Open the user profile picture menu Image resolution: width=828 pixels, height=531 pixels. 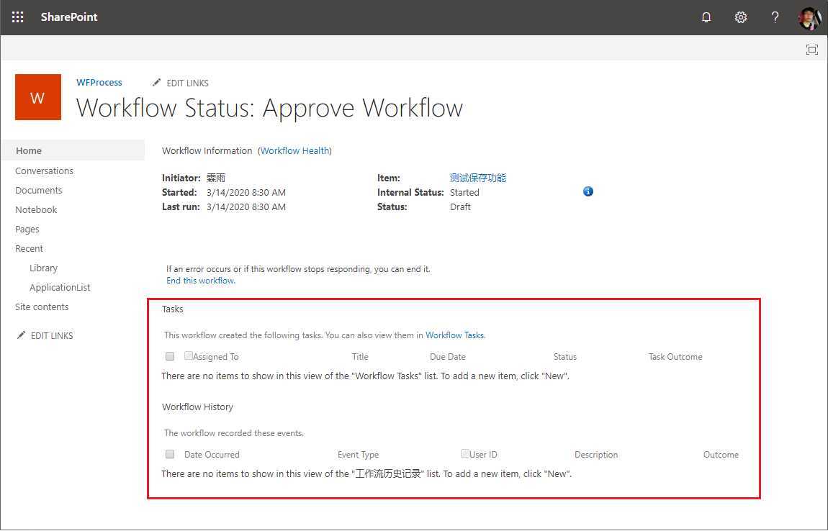tap(809, 17)
